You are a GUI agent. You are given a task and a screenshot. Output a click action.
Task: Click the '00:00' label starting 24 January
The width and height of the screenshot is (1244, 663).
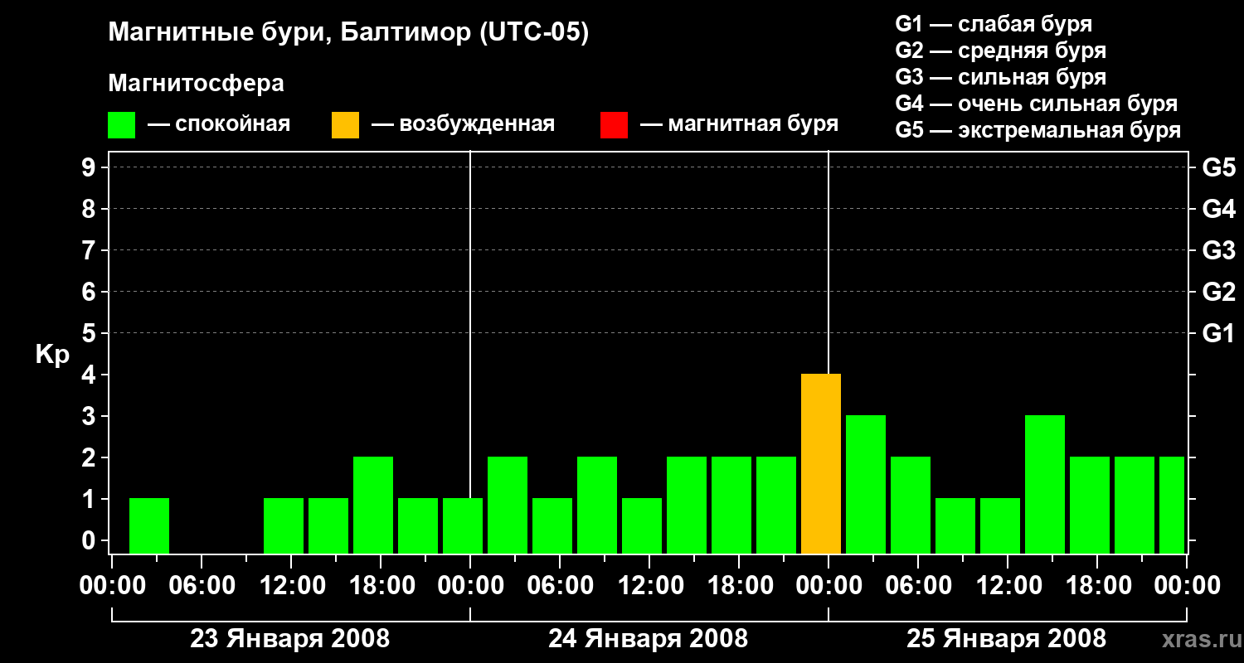click(470, 586)
